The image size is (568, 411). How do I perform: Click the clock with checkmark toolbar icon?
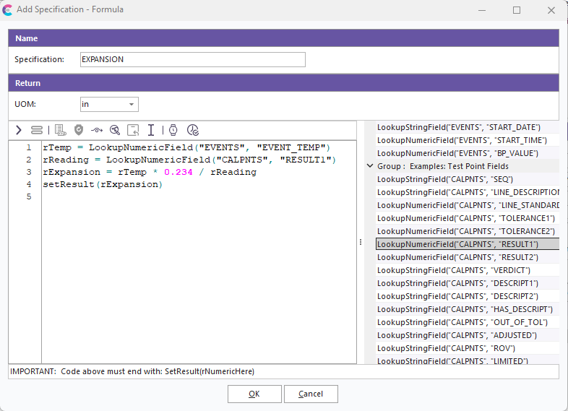click(x=193, y=130)
